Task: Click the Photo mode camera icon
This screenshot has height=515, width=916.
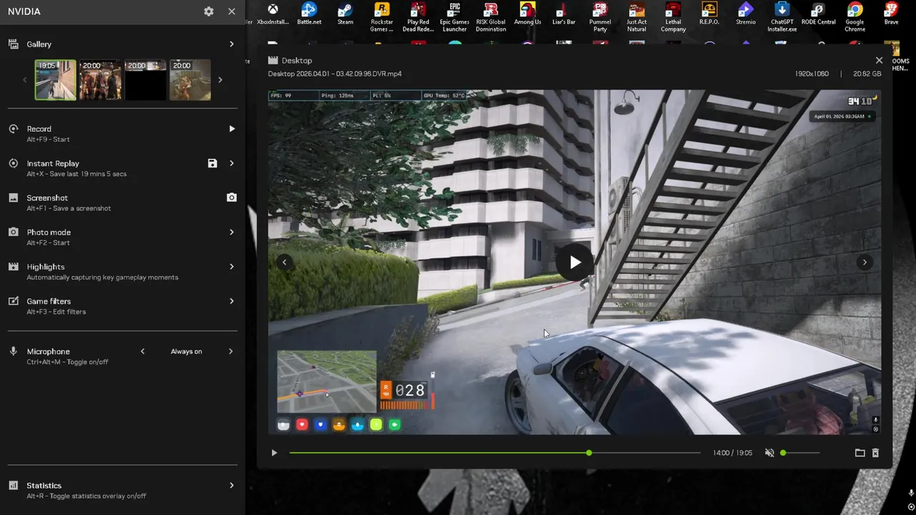Action: 13,232
